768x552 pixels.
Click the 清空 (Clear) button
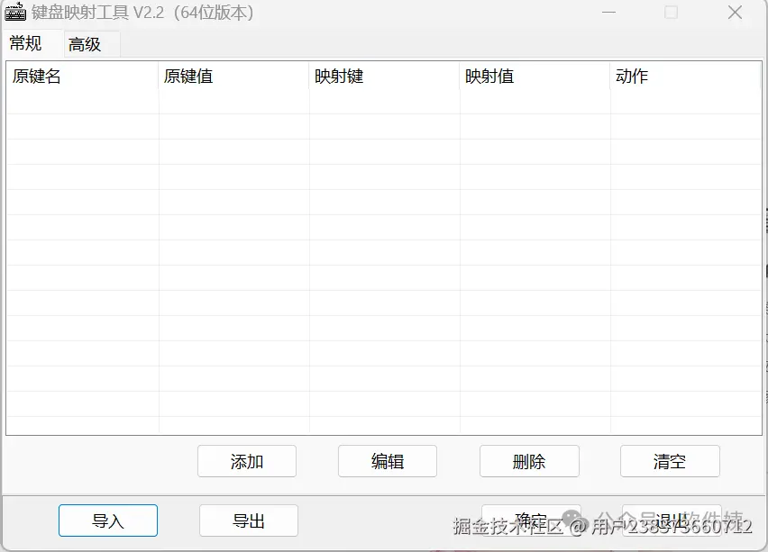point(670,461)
